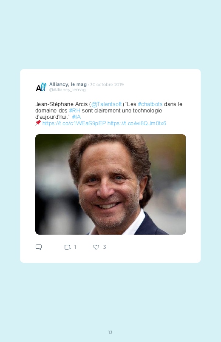Like the tweet with the heart icon

96,247
